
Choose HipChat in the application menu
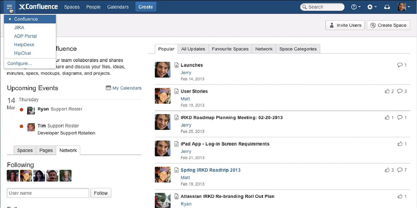coord(22,53)
